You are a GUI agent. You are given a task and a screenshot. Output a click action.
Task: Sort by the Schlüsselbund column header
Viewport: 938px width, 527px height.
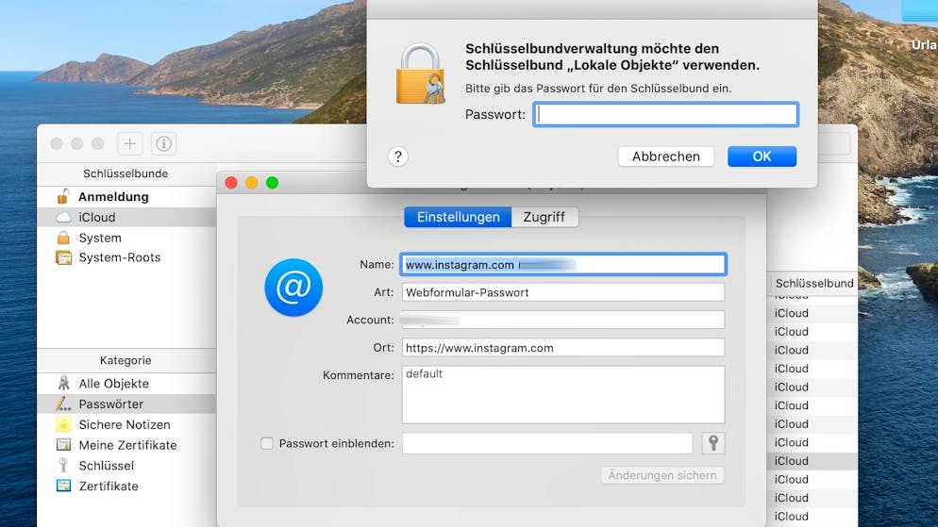coord(813,283)
